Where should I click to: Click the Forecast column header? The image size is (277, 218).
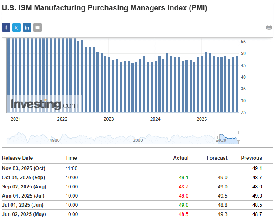coord(217,158)
